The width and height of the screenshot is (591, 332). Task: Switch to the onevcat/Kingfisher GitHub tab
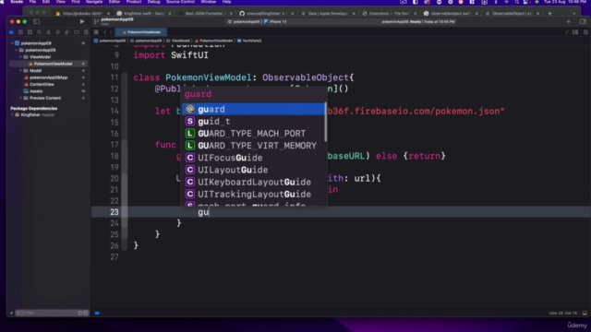click(x=266, y=14)
